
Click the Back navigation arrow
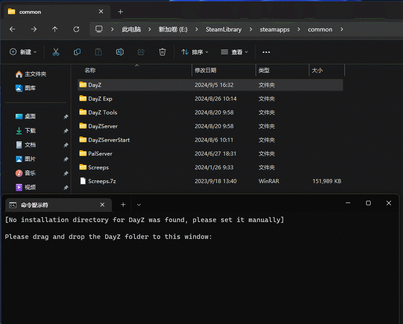click(12, 29)
